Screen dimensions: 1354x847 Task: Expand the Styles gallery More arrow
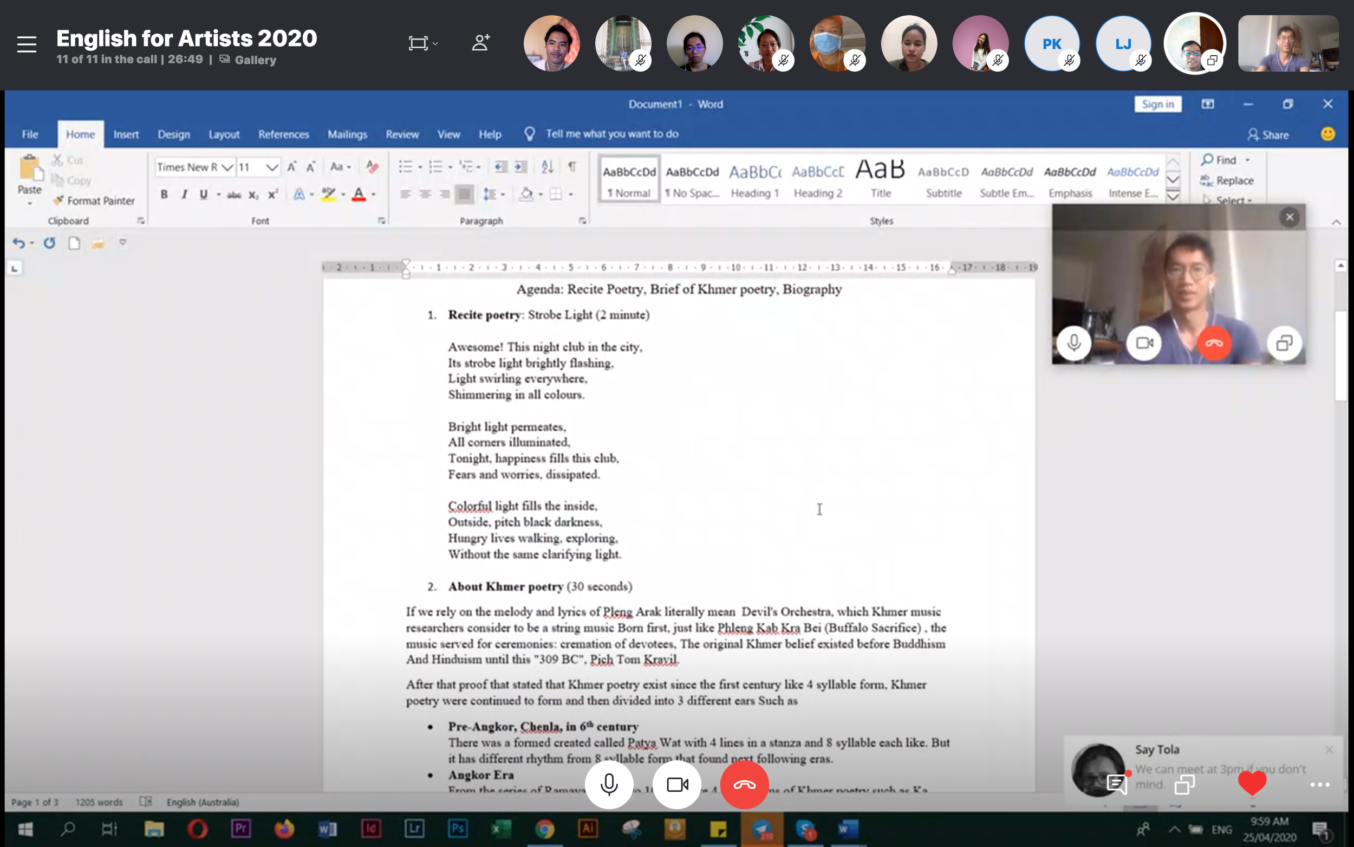(1173, 196)
